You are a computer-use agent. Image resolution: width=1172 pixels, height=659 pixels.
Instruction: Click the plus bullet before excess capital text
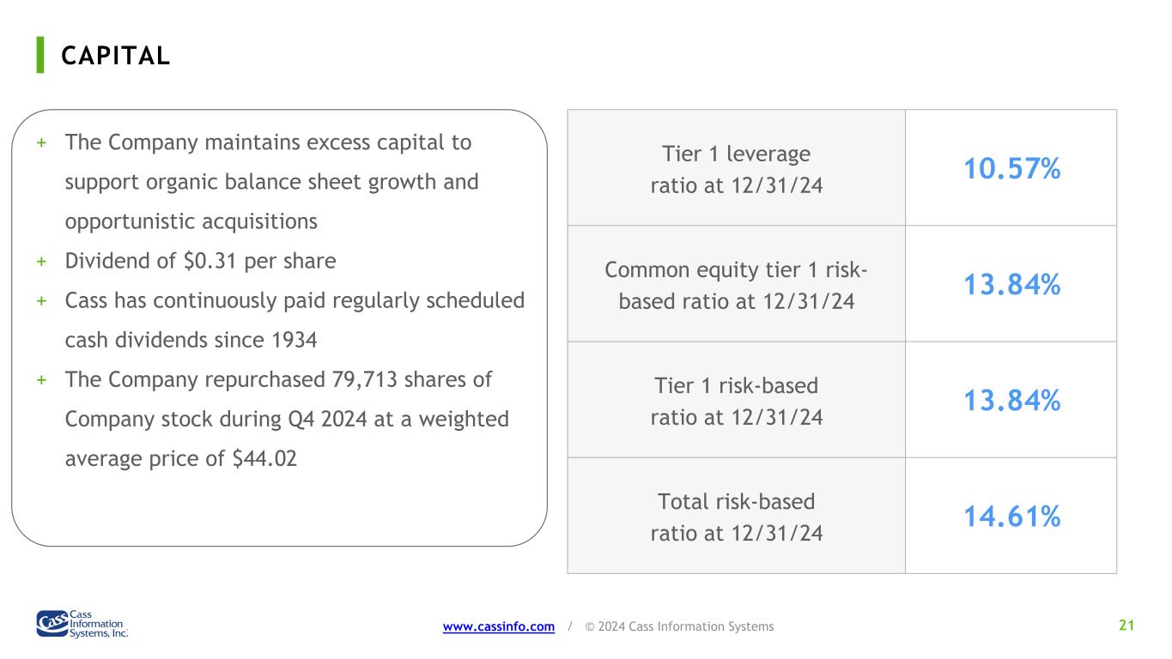41,142
